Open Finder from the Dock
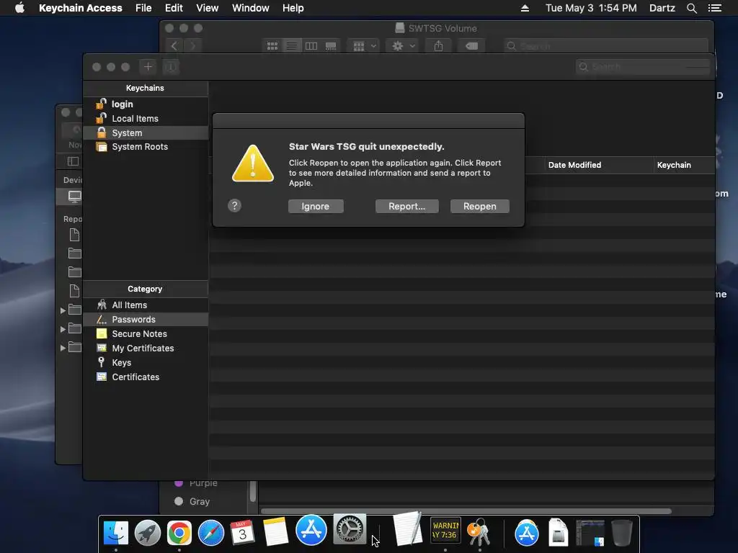This screenshot has width=738, height=553. (116, 533)
